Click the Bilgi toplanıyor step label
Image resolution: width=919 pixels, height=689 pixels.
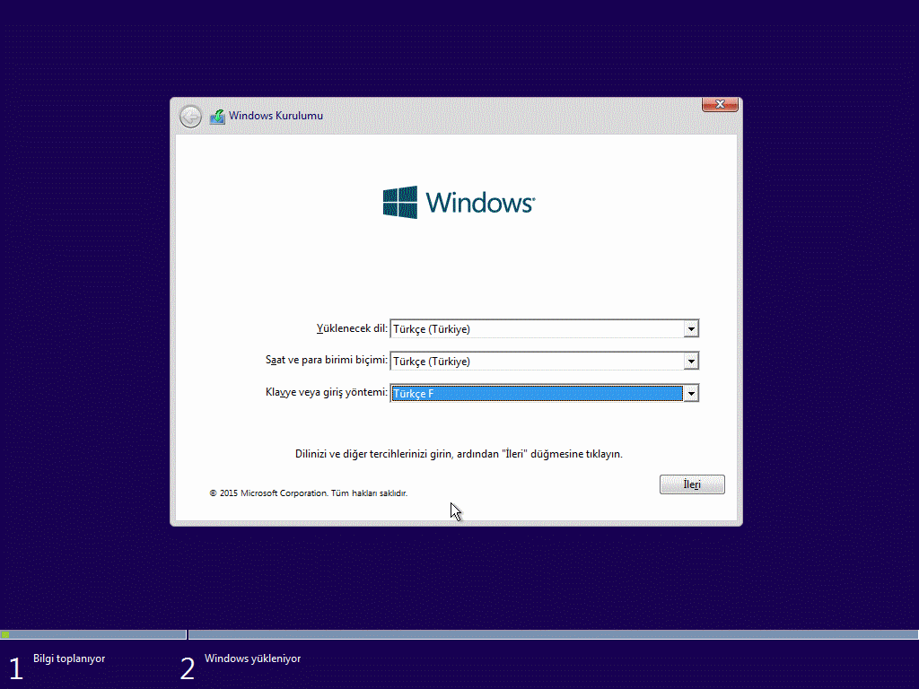[69, 658]
